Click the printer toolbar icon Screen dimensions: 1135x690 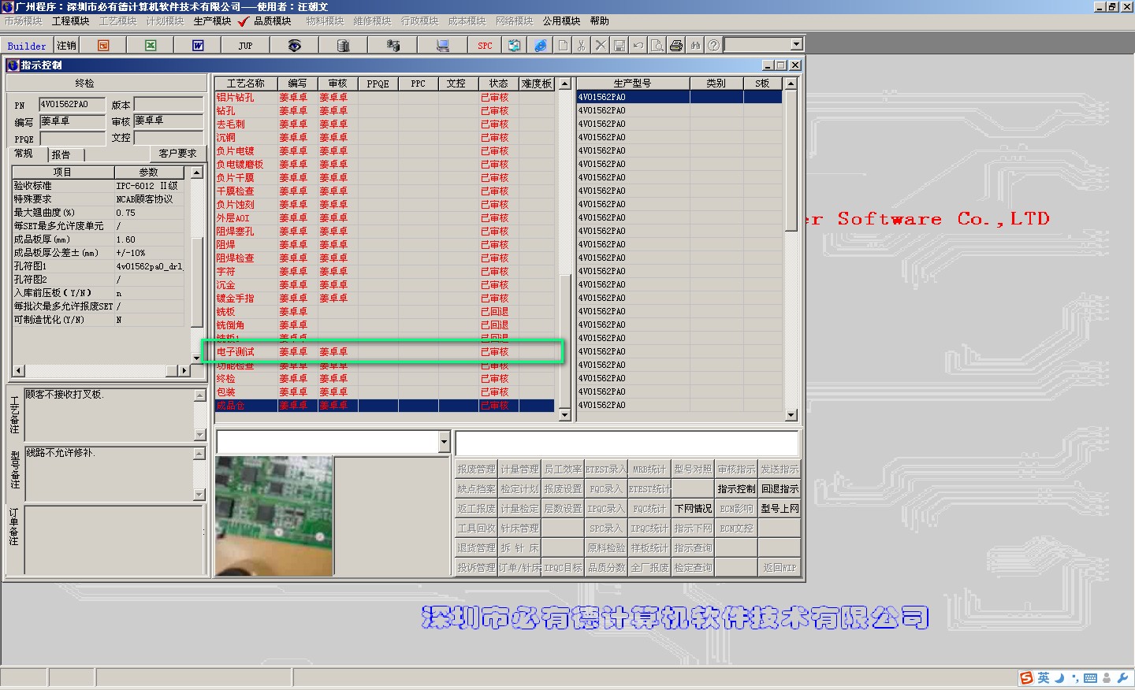676,46
